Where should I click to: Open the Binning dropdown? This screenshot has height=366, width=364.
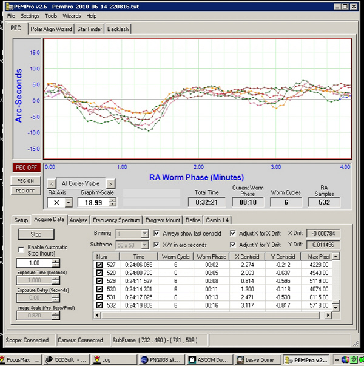pyautogui.click(x=144, y=234)
